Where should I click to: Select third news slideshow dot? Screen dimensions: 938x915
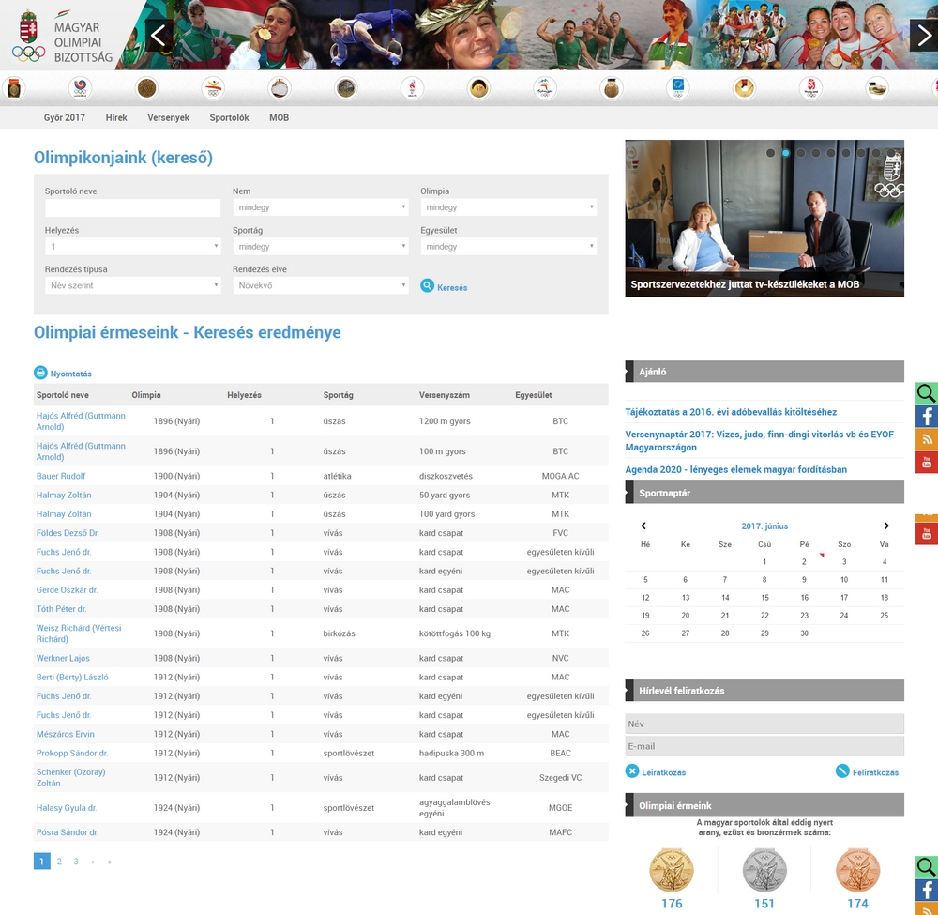[801, 153]
